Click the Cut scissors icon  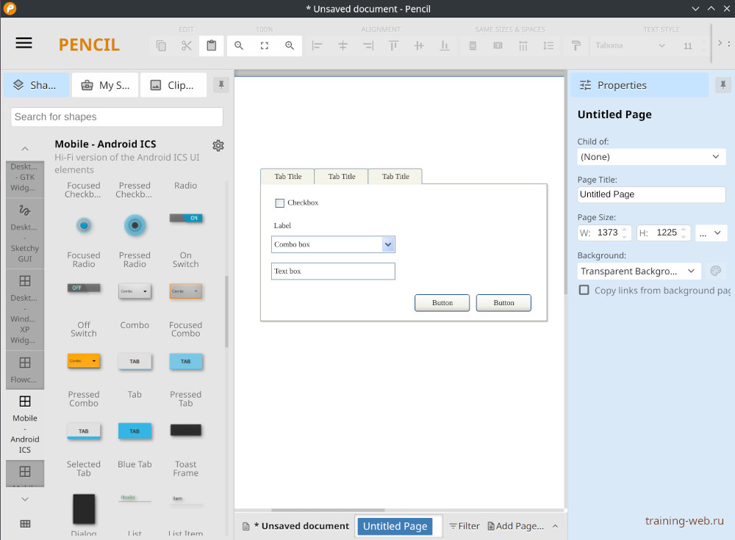187,45
